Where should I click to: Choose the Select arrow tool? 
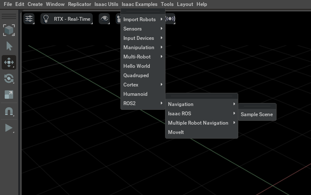(9, 46)
